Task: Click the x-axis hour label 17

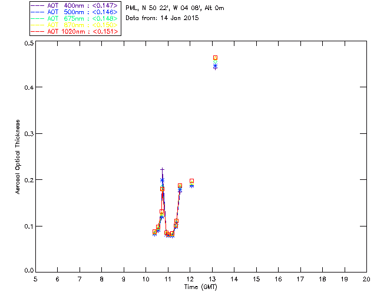Action: click(x=300, y=279)
